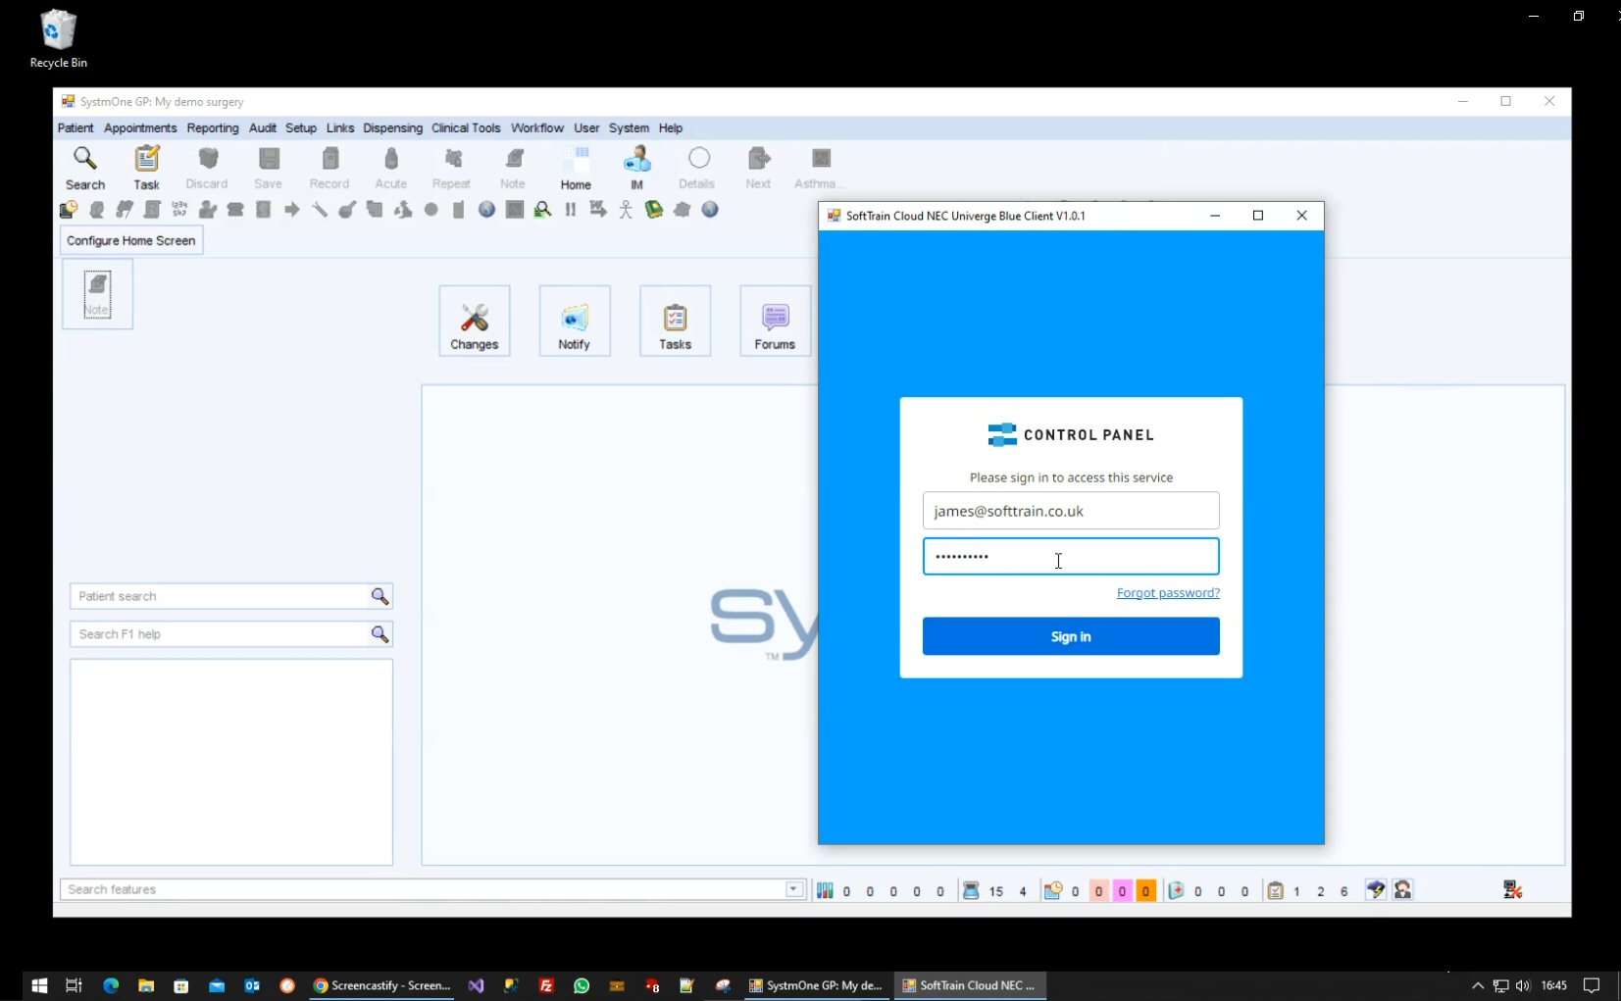
Task: Open the Windows Start menu
Action: [x=39, y=985]
